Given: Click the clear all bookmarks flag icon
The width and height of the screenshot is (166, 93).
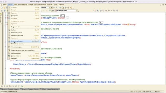Looking at the screenshot, I should [10, 86].
